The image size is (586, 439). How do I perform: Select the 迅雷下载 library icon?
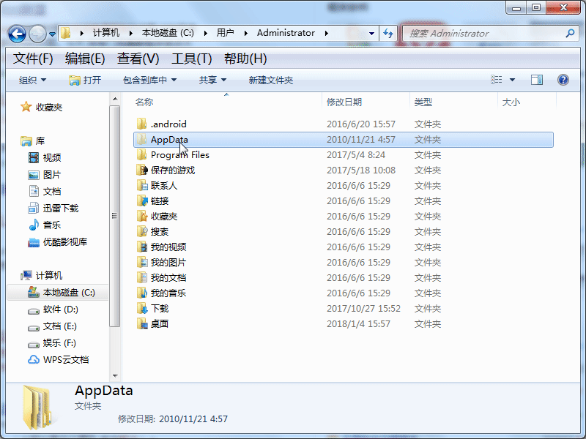(34, 208)
